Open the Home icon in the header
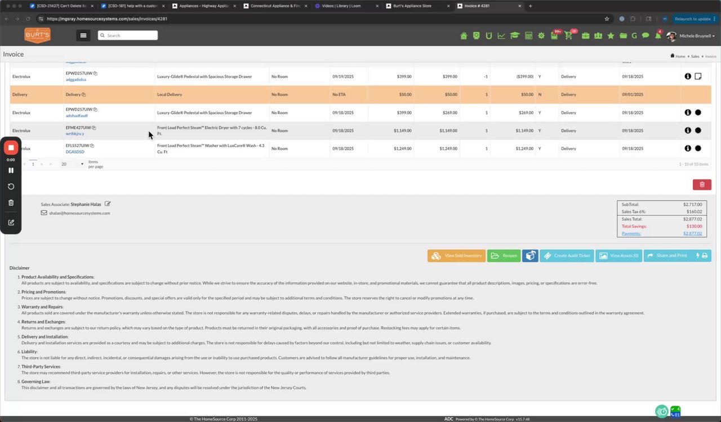 coord(464,35)
